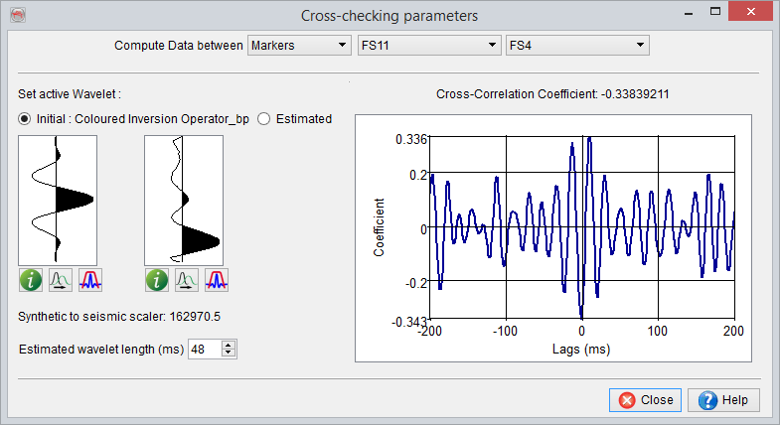Screen dimensions: 780x425
Task: Open the Markers compute-between dropdown
Action: 298,46
